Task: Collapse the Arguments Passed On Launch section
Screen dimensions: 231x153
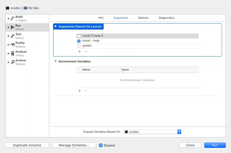Action: pos(56,26)
